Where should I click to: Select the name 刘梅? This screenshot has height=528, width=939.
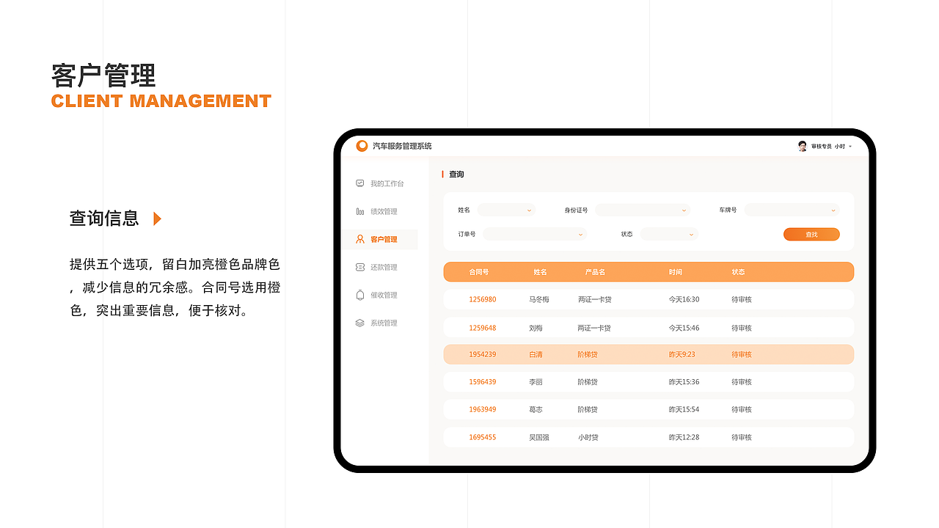tap(536, 328)
